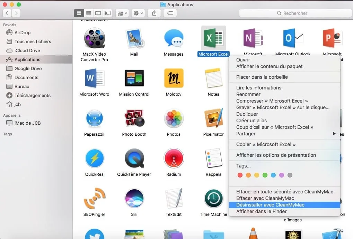Select iMac de JCB under Appareils
353x239 pixels.
click(36, 123)
